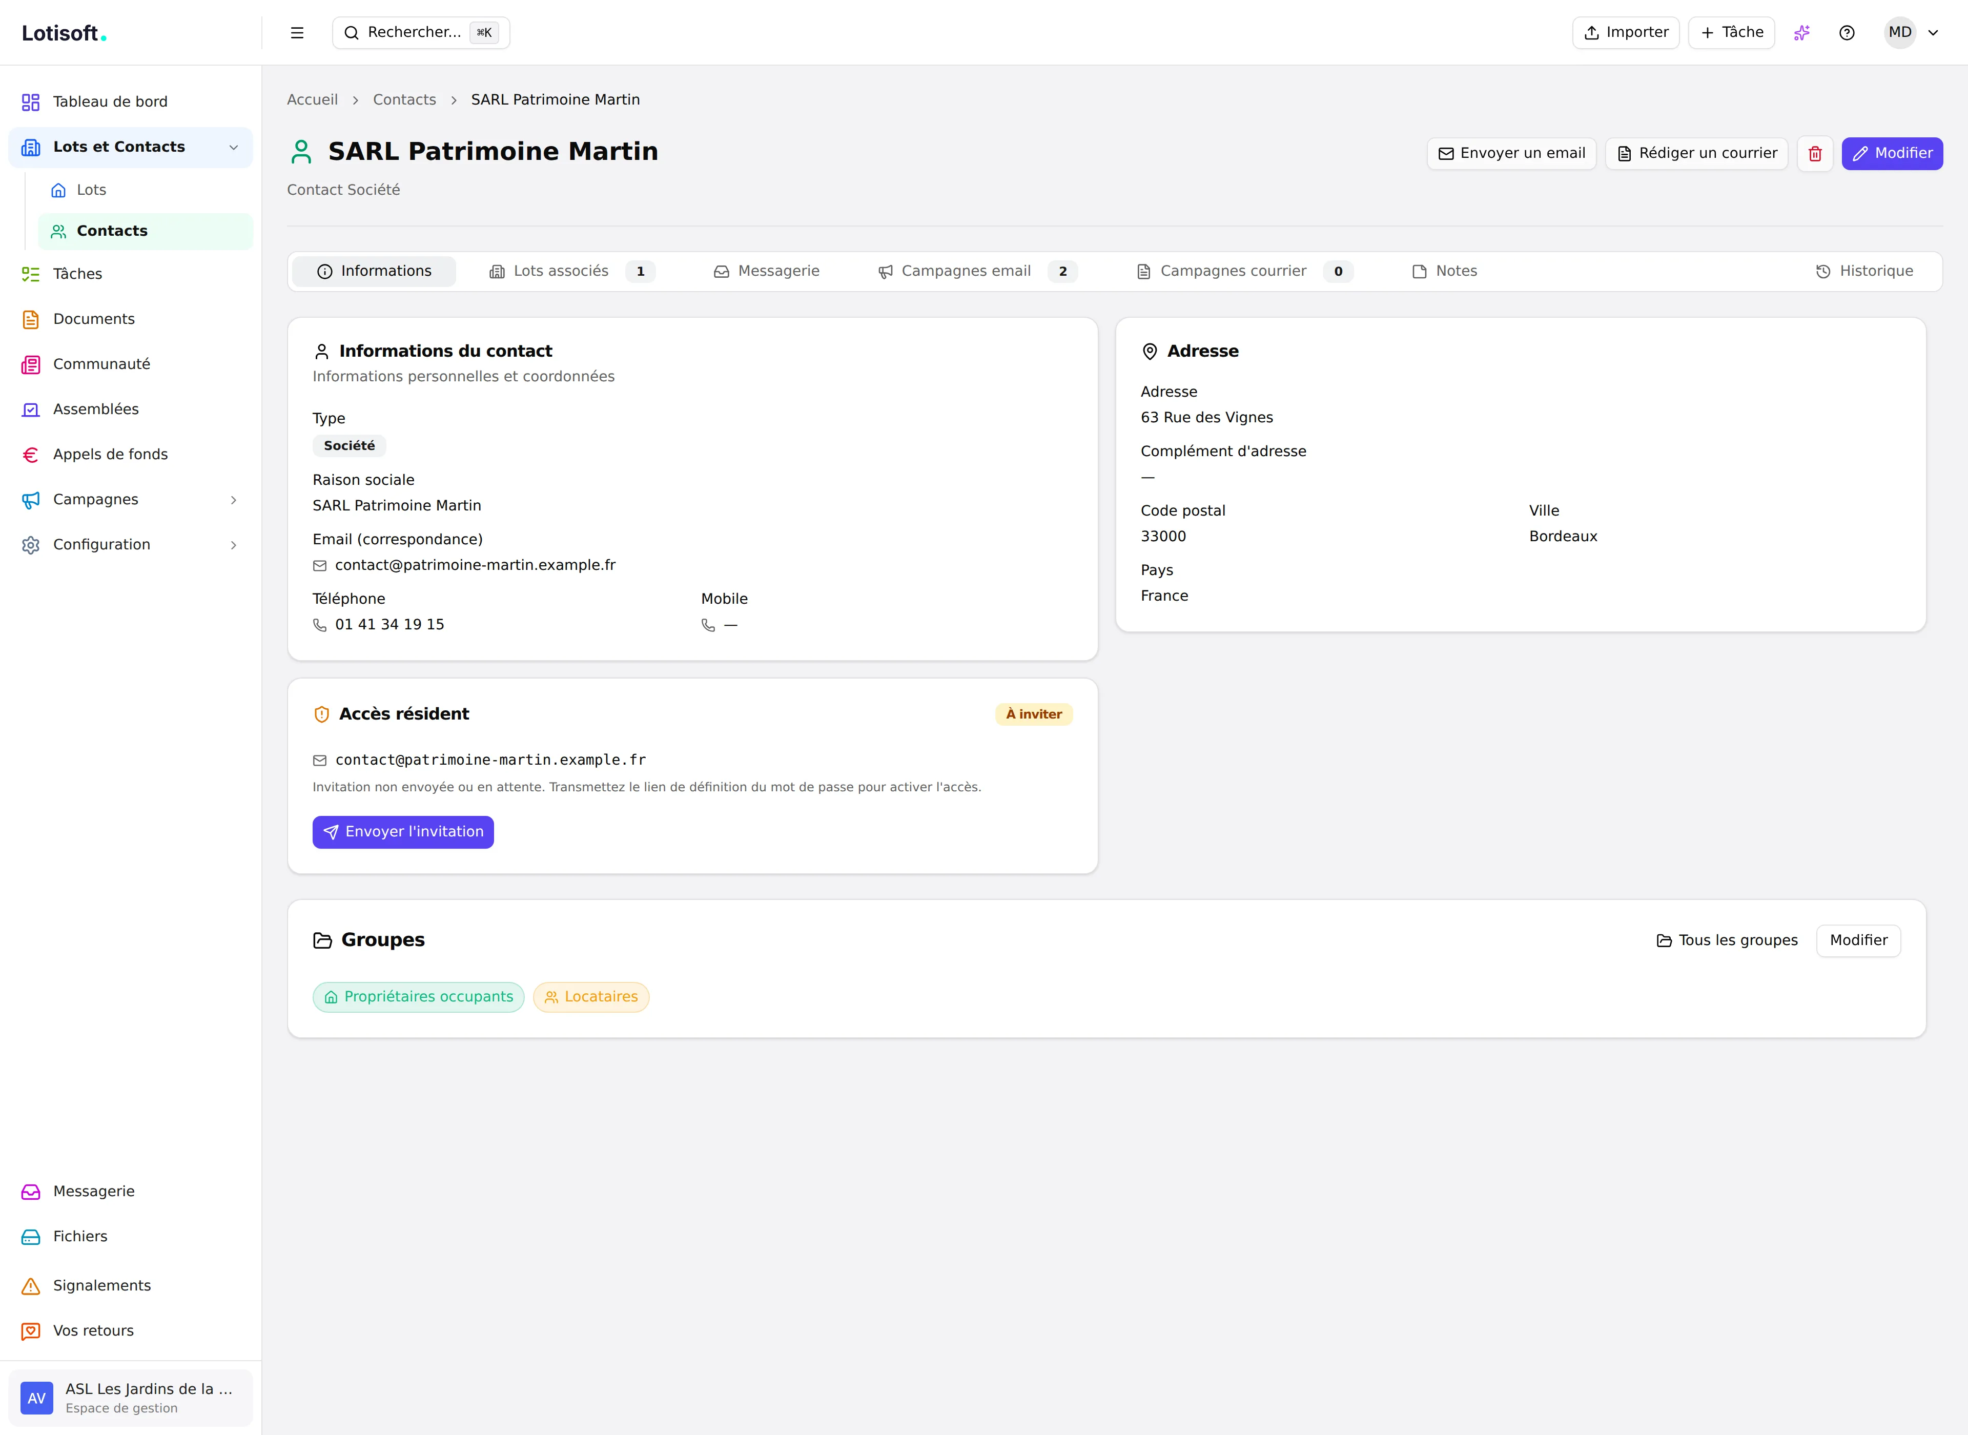Open the Tous les groupes link
This screenshot has width=1968, height=1435.
1728,941
